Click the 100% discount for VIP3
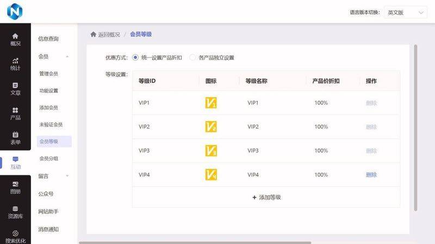The image size is (435, 244). tap(321, 151)
